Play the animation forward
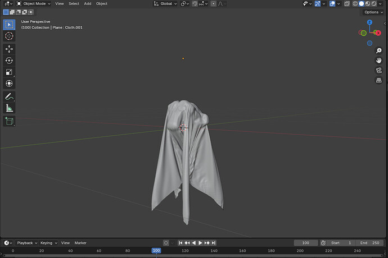The width and height of the screenshot is (388, 258). [200, 243]
